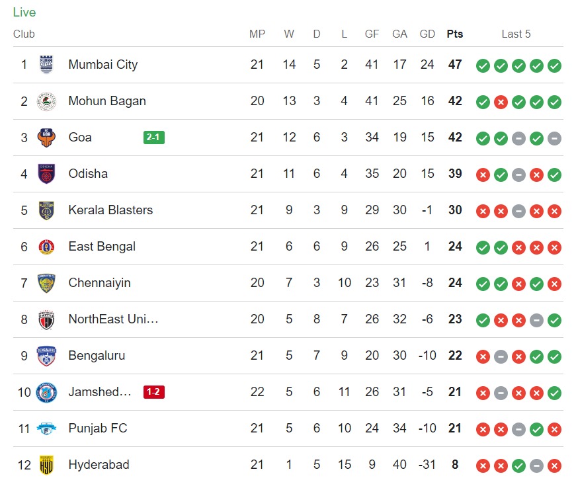Click Goa's green 2-1 live score badge

coord(153,138)
